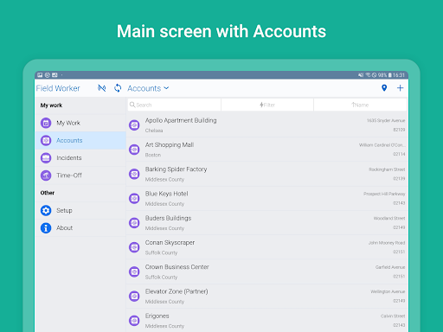Image resolution: width=443 pixels, height=332 pixels.
Task: Click into the Search field
Action: (174, 105)
